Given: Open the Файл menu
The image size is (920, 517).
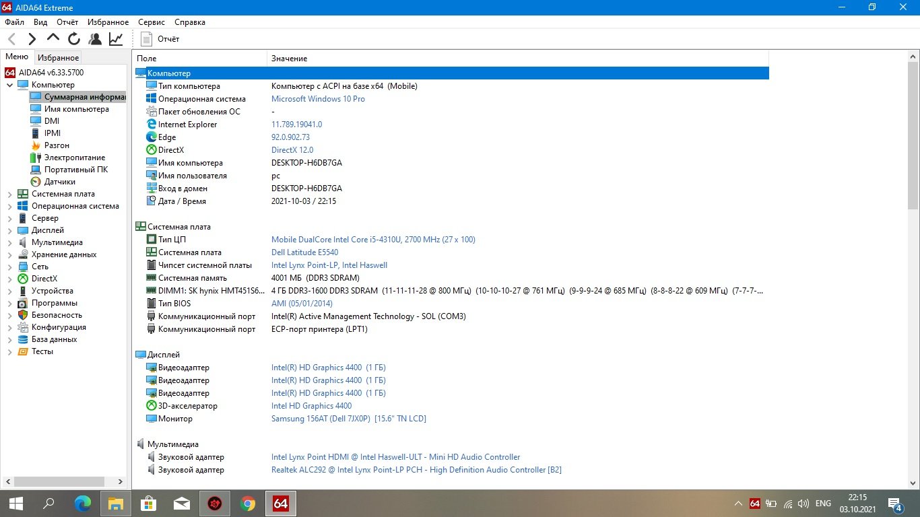Looking at the screenshot, I should tap(14, 22).
